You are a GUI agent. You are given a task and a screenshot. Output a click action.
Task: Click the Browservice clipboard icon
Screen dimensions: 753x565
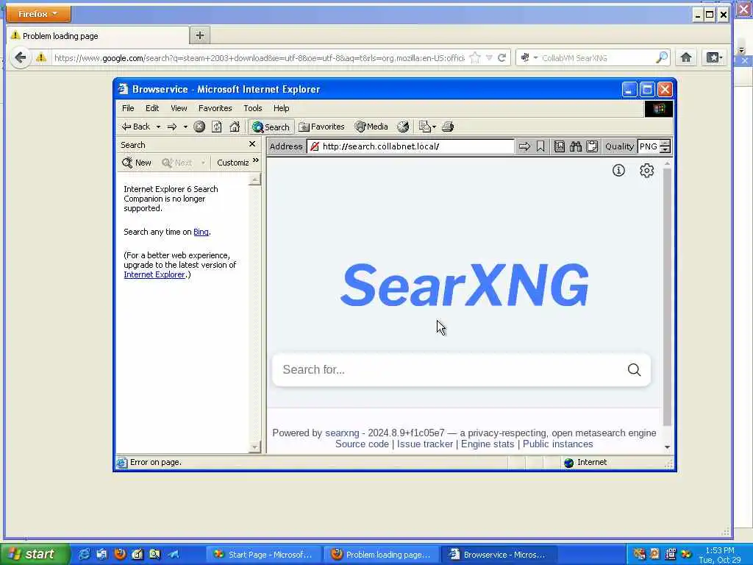[x=592, y=146]
